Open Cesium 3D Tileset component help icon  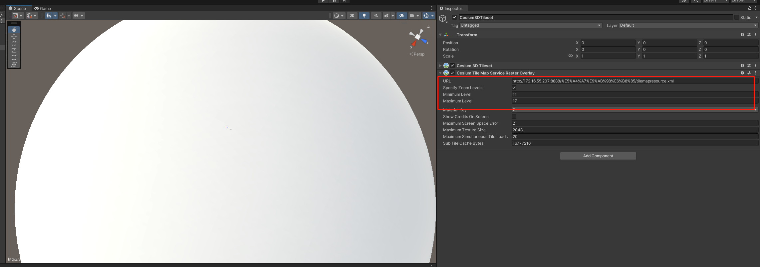pos(742,66)
